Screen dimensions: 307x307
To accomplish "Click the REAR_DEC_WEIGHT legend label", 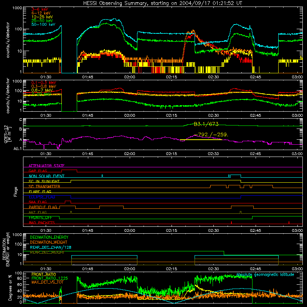I will pos(47,253).
